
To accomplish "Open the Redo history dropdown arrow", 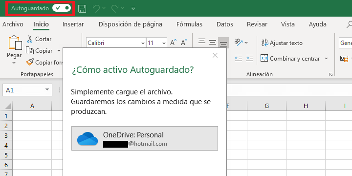I will 122,8.
